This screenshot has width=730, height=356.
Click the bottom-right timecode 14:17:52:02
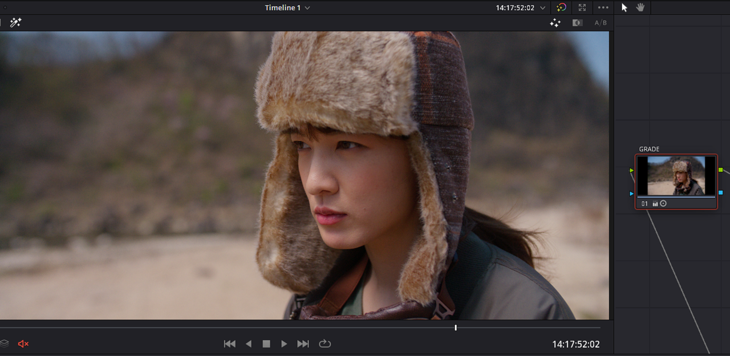click(575, 344)
